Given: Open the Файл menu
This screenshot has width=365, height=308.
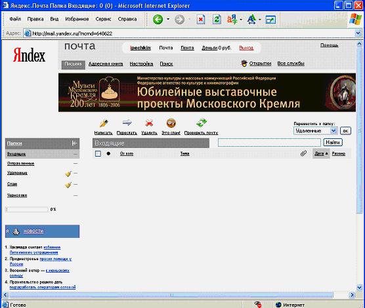Looking at the screenshot, I should [x=15, y=19].
